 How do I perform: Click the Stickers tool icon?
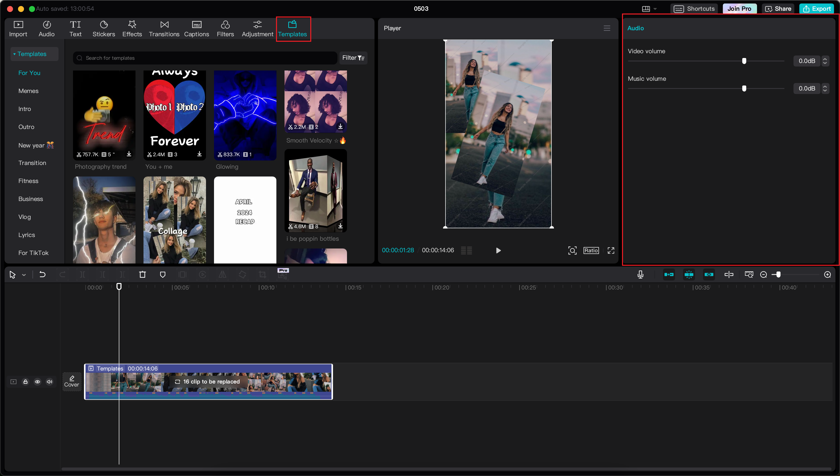103,28
